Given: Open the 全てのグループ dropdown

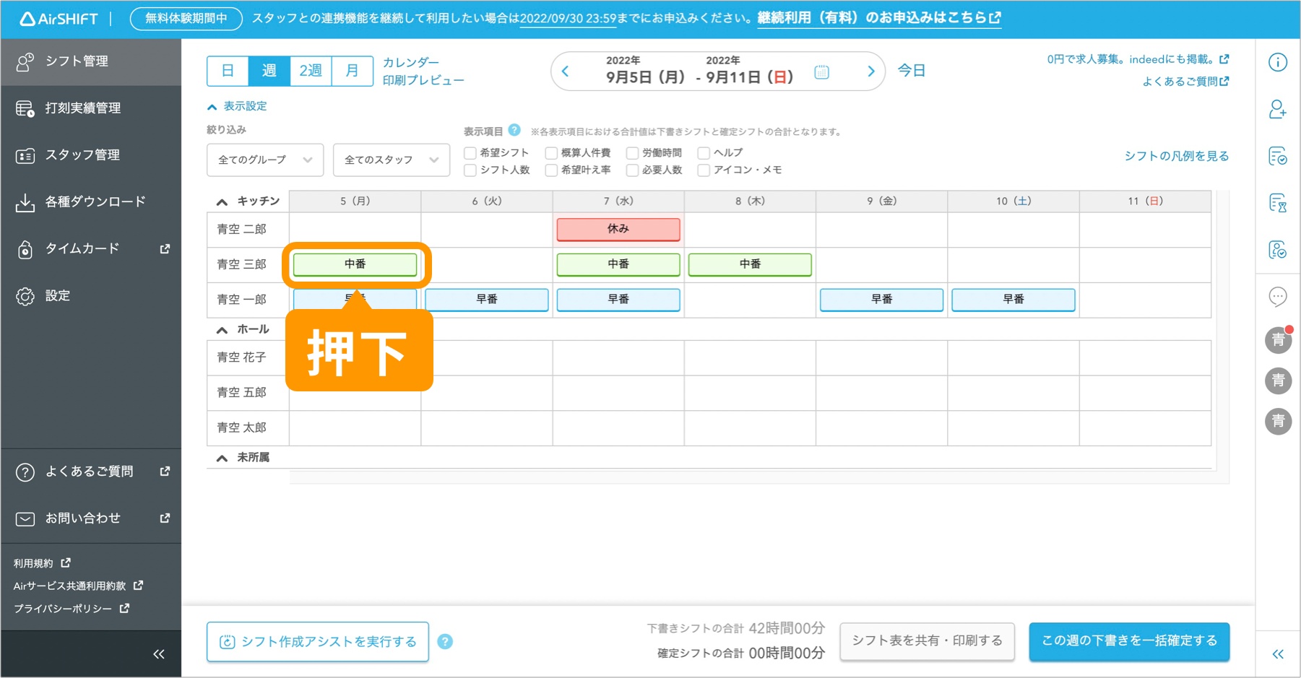Looking at the screenshot, I should coord(264,160).
